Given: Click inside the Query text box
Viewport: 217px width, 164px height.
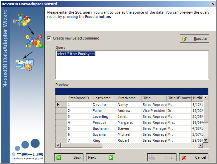Looking at the screenshot, I should tap(132, 65).
